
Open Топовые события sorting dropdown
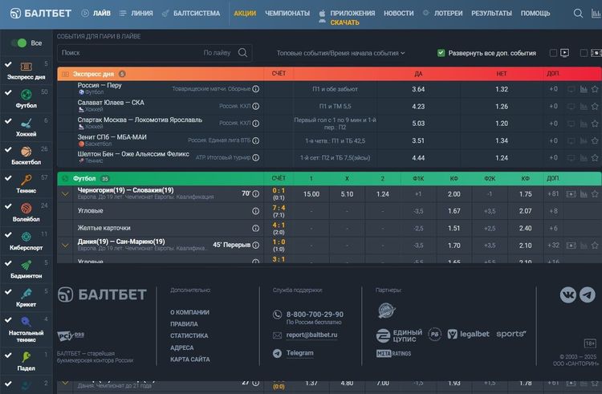[x=341, y=53]
